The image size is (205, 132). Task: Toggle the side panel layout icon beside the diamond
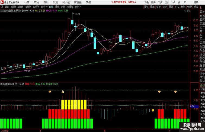point(188,11)
